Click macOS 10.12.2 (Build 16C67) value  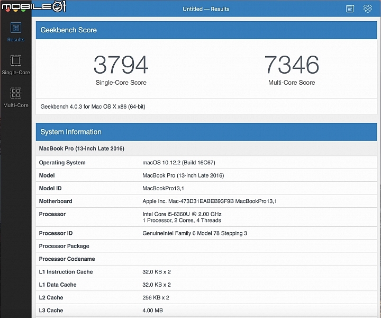(179, 163)
